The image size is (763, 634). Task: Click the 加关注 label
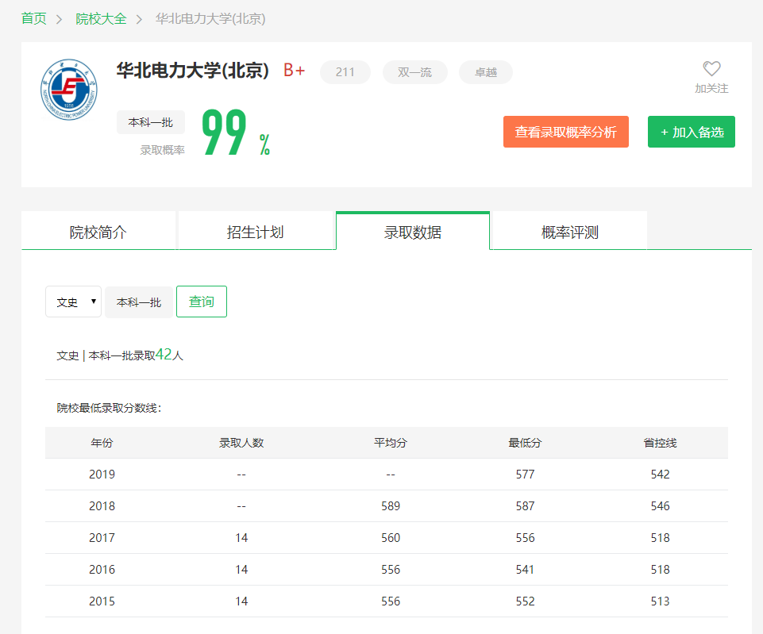(711, 89)
